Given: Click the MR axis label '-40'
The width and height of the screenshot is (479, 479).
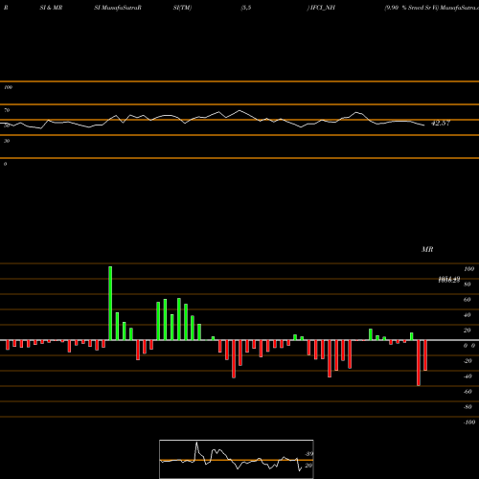Looking at the screenshot, I should (468, 376).
